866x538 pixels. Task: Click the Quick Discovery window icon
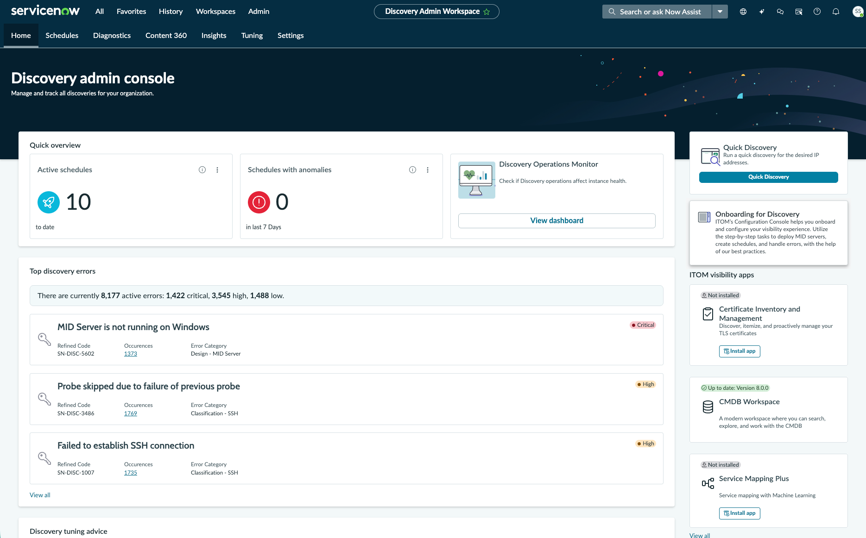(x=710, y=156)
